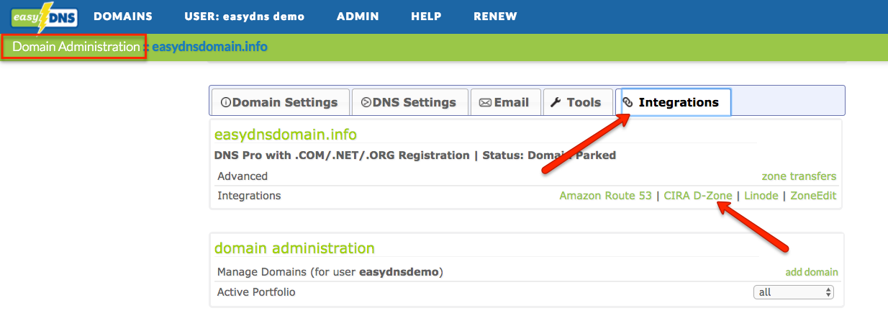
Task: Click the Domain Administration breadcrumb
Action: point(76,47)
